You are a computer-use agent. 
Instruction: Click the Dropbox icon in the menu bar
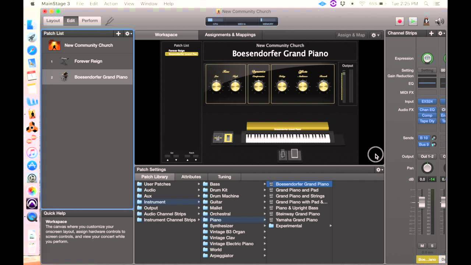tap(343, 4)
